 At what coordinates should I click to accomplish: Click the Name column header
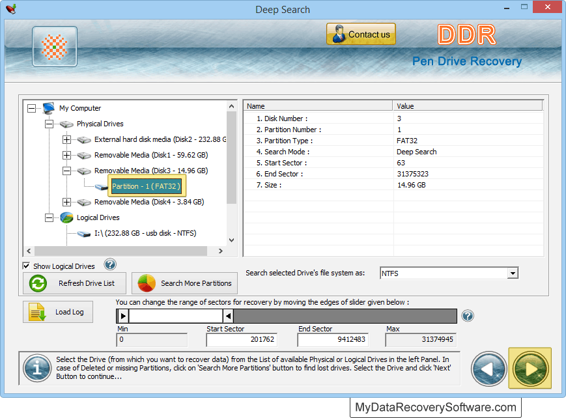318,106
